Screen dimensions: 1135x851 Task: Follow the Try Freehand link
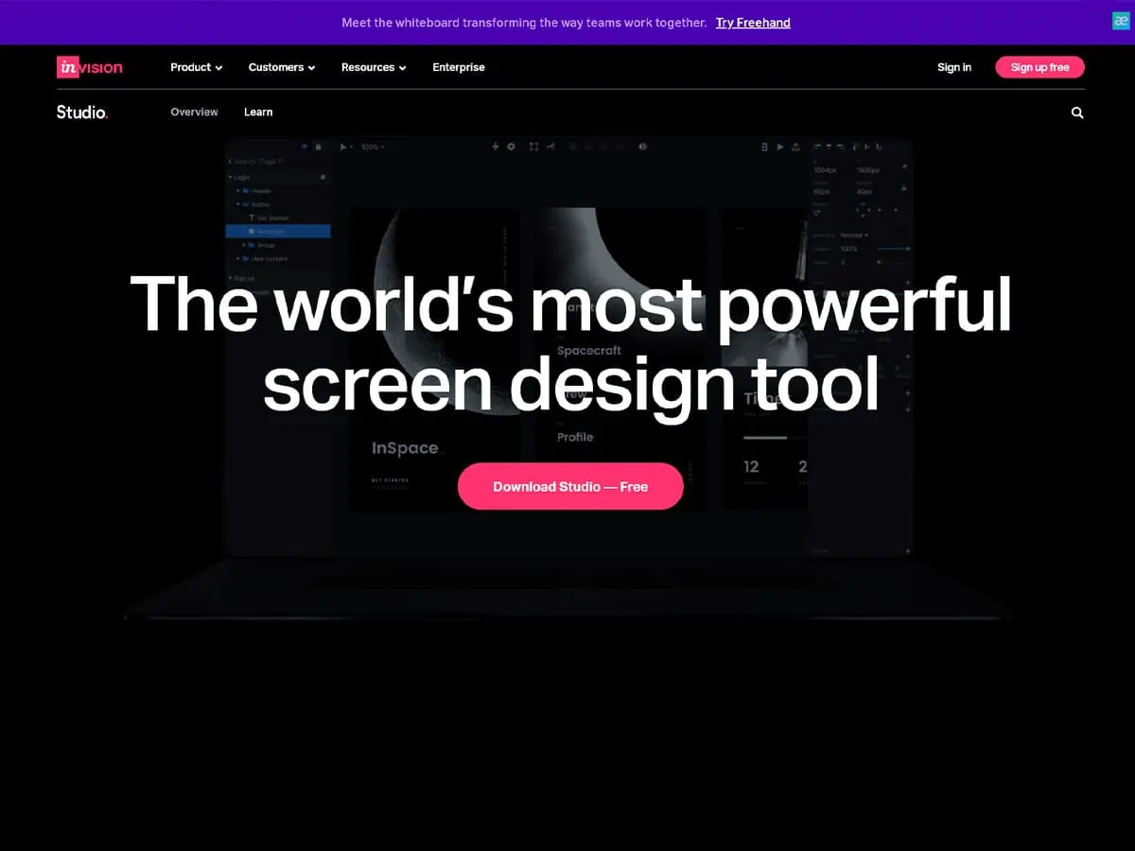pos(753,23)
